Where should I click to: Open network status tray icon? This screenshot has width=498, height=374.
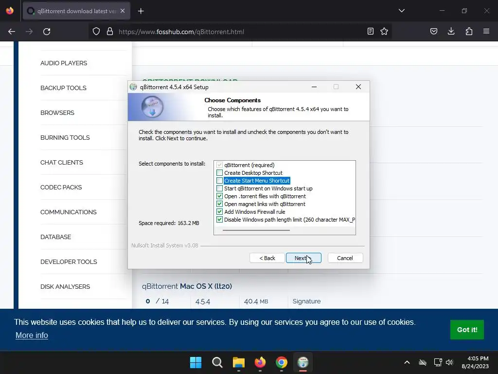[438, 362]
